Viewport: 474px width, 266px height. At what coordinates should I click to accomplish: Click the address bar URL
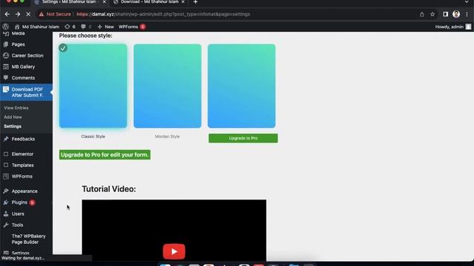[163, 14]
